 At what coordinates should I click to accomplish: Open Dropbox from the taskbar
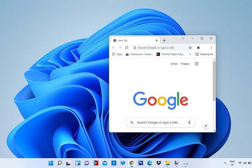pyautogui.click(x=159, y=163)
